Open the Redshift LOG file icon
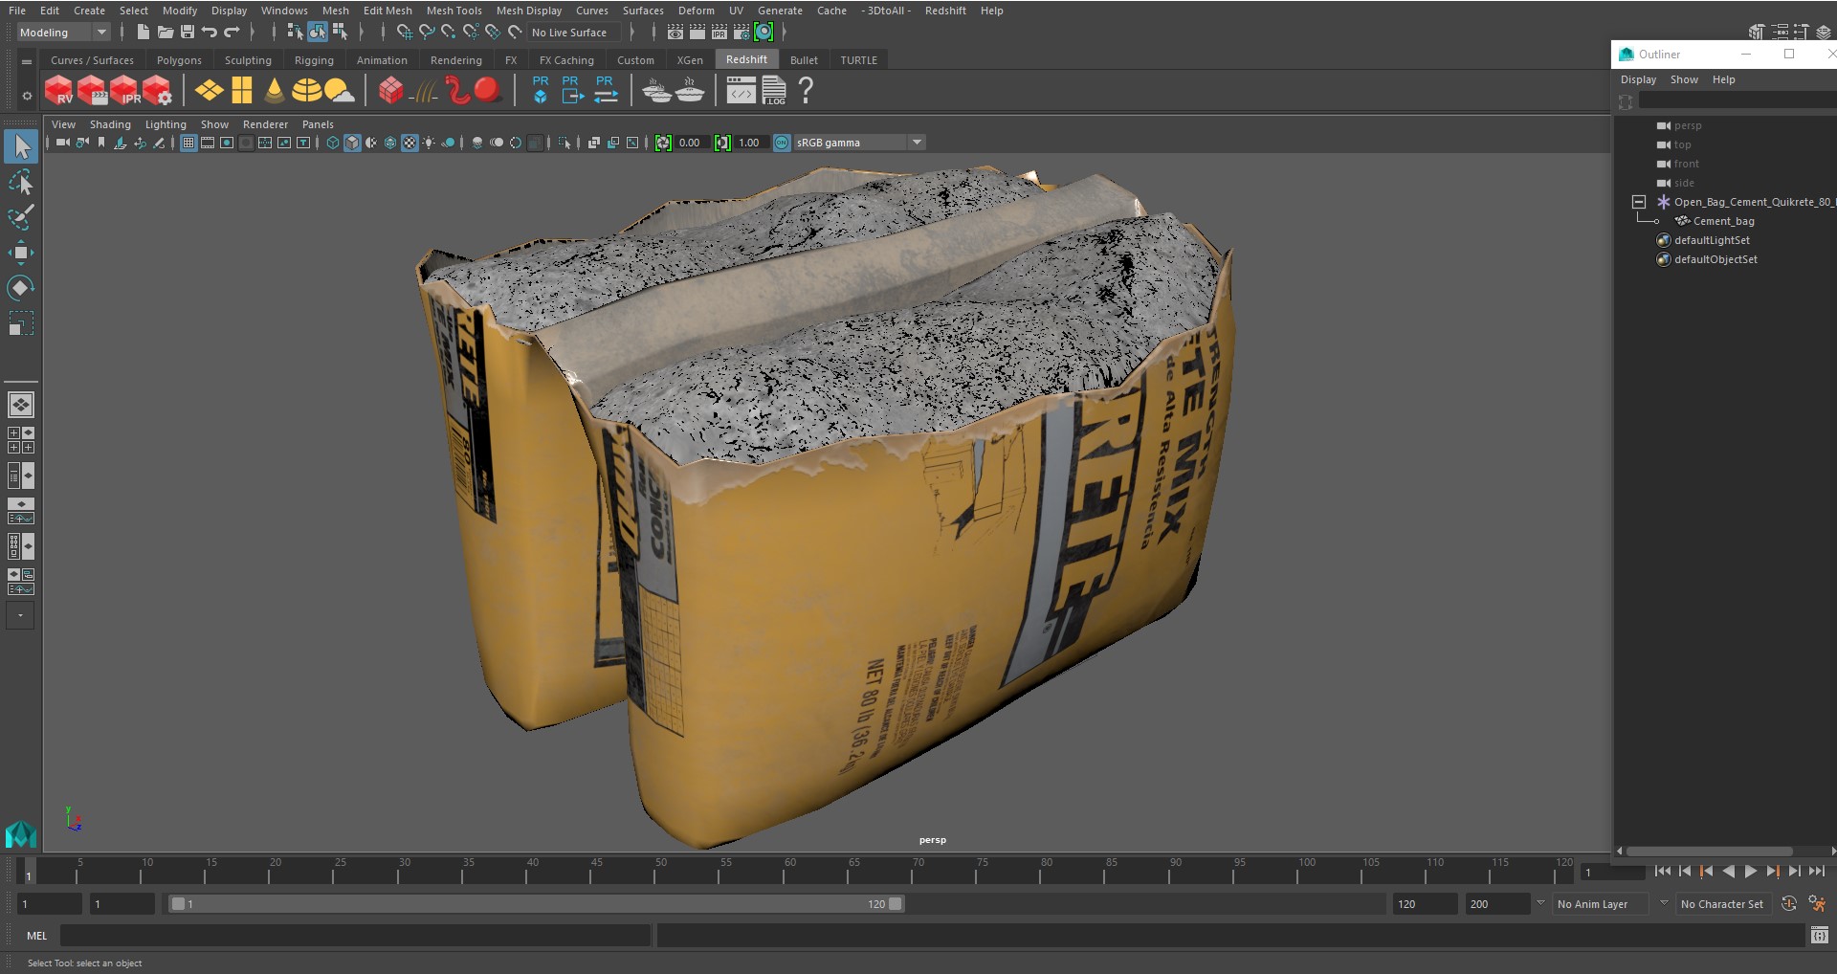This screenshot has width=1837, height=974. [773, 91]
